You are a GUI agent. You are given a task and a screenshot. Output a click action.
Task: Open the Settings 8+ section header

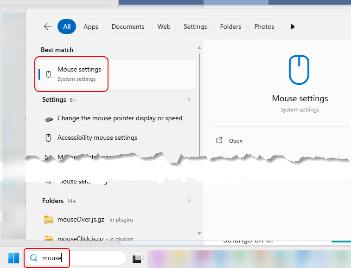pyautogui.click(x=59, y=99)
